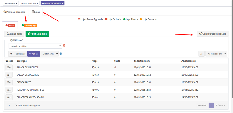Open options menu for SALADA DE MAIONESE
Screen dimensions: 233x113
pyautogui.click(x=9, y=67)
